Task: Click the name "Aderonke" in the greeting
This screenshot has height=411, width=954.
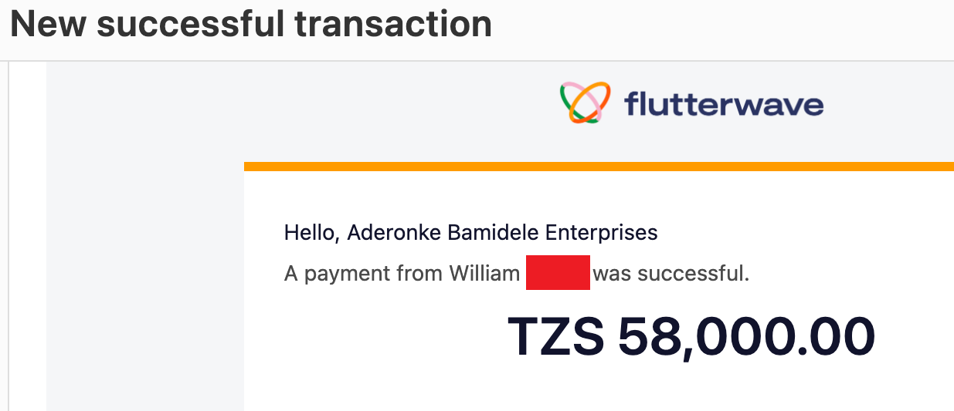Action: click(x=394, y=232)
